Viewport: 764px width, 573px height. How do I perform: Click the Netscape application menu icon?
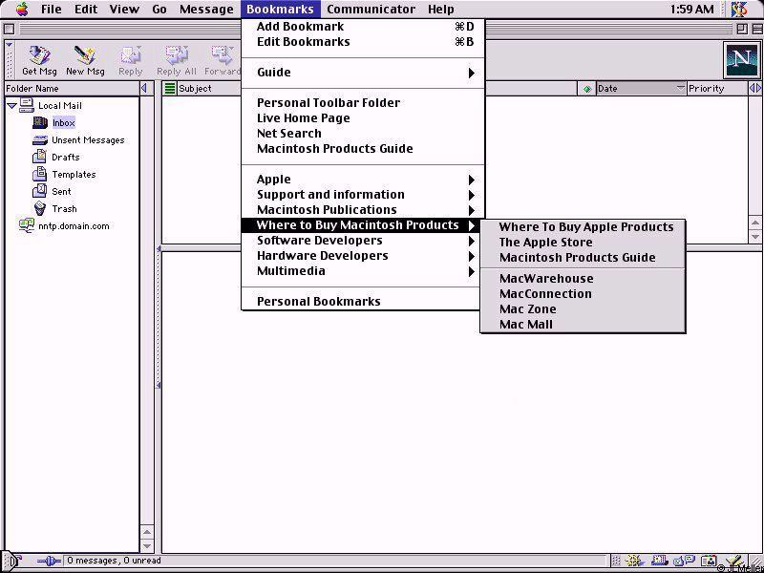pyautogui.click(x=739, y=9)
